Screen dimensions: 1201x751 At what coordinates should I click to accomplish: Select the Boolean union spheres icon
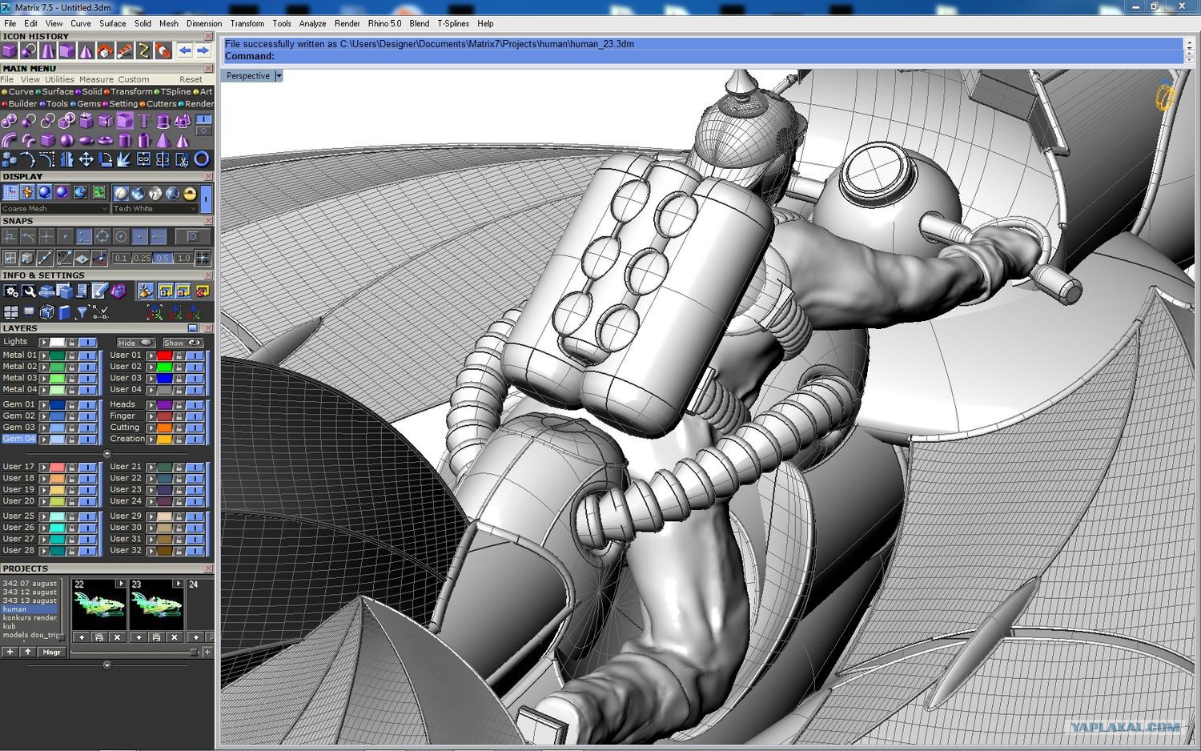click(10, 121)
